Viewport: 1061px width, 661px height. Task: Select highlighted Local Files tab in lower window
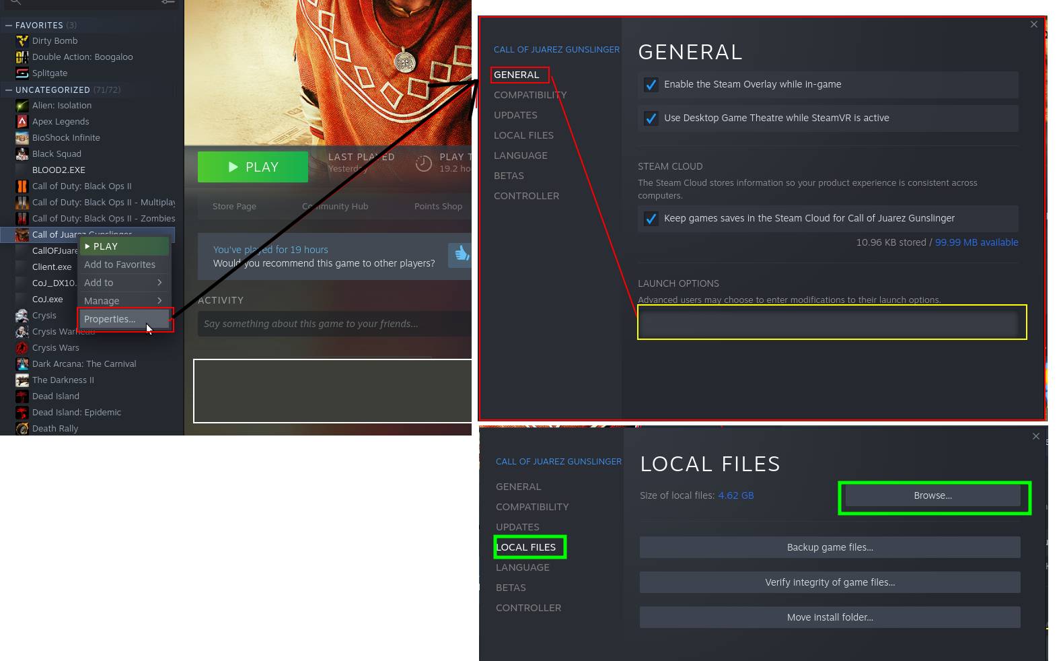(526, 547)
